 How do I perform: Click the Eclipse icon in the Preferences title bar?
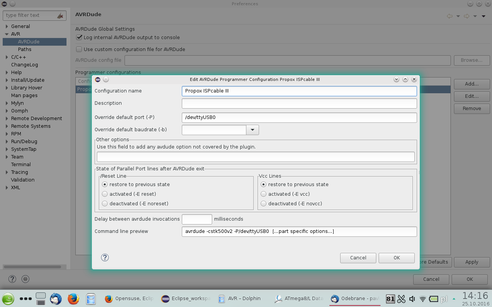(x=4, y=4)
